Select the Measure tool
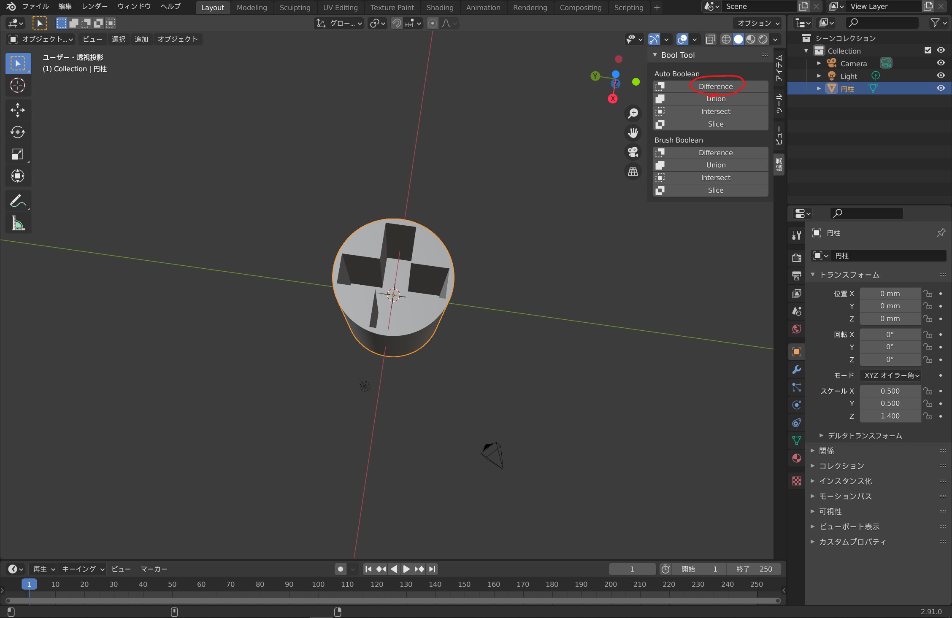The height and width of the screenshot is (618, 952). [x=18, y=223]
